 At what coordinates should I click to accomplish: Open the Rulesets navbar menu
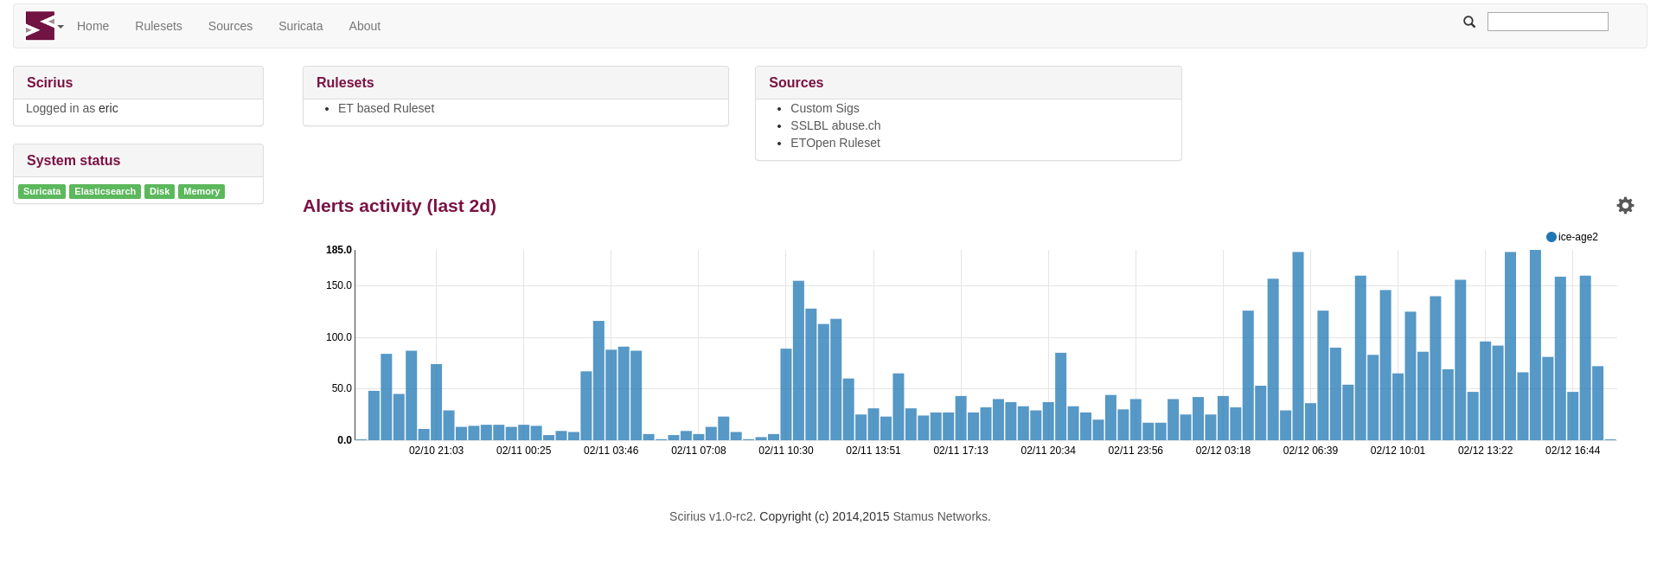tap(158, 26)
